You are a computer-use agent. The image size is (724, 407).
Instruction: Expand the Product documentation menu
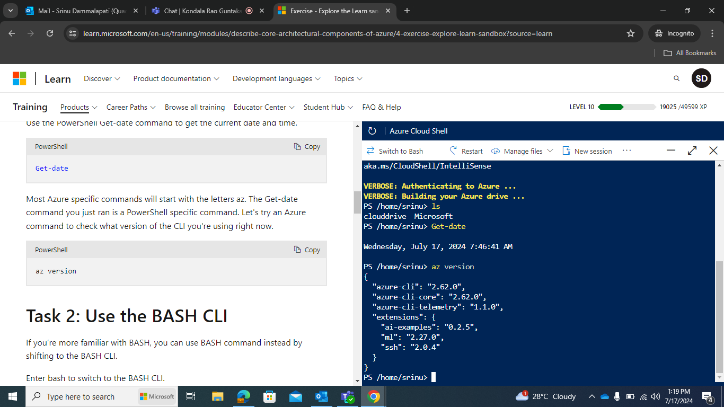coord(176,78)
